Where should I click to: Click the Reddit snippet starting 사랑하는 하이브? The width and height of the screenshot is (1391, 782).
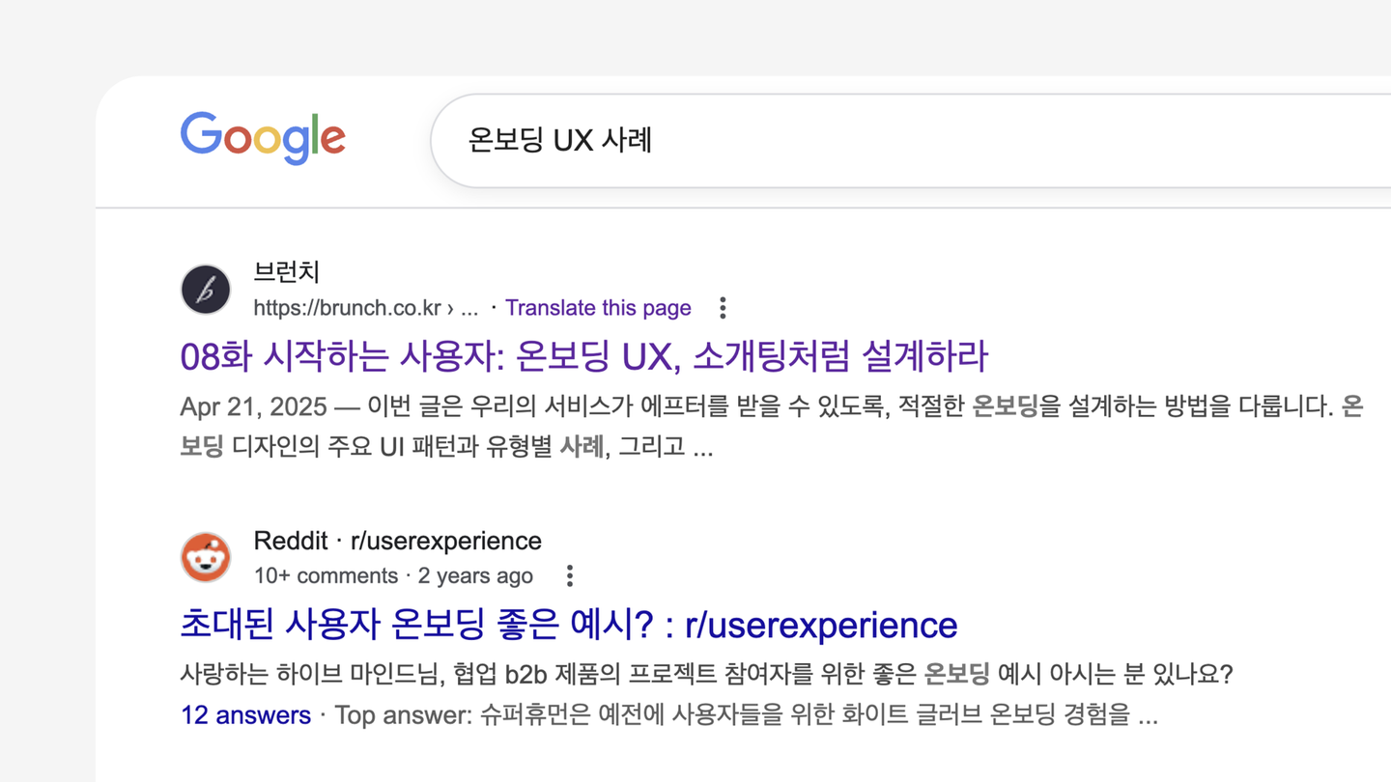[705, 674]
